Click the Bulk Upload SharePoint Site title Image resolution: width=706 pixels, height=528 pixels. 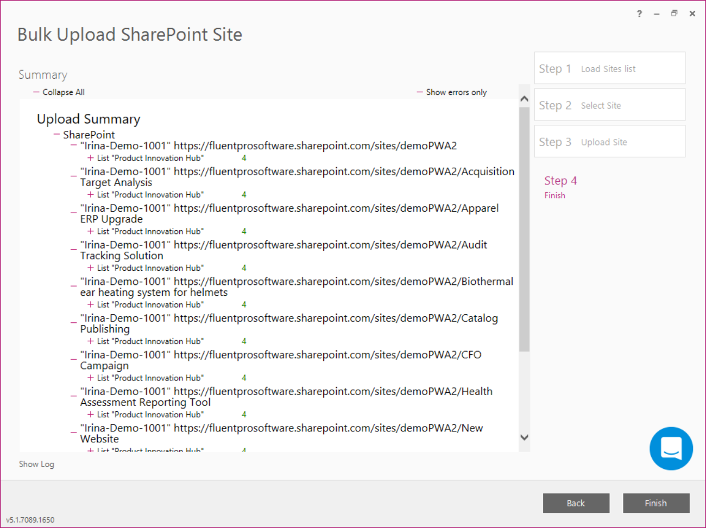click(x=130, y=35)
